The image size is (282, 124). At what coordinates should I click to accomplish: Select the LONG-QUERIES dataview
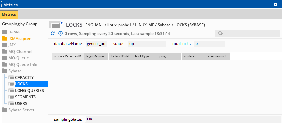(30, 91)
